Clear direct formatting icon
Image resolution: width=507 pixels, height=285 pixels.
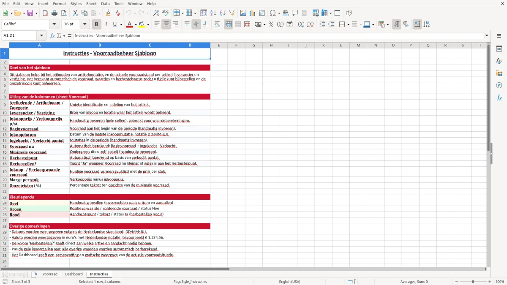pos(118,13)
